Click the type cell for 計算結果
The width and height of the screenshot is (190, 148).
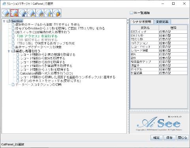pyautogui.click(x=173, y=73)
